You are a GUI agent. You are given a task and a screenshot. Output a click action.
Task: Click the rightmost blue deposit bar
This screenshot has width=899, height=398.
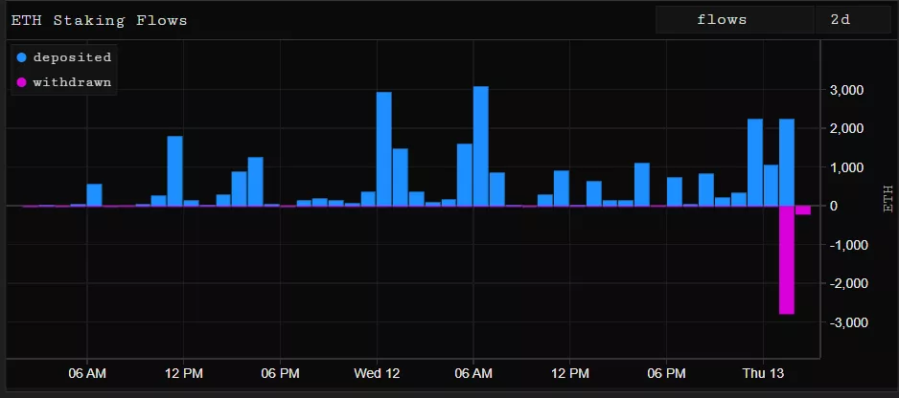tap(787, 163)
